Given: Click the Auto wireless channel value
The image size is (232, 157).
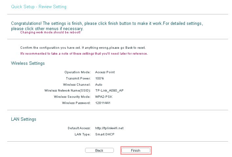Looking at the screenshot, I should pyautogui.click(x=99, y=84).
